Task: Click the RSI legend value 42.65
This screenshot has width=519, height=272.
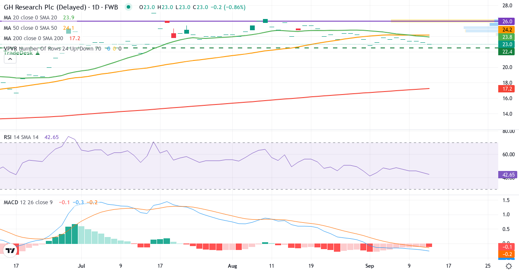Action: [x=51, y=137]
